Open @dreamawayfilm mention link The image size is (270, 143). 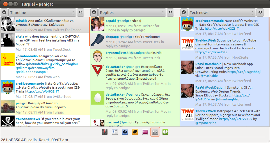[x=41, y=68]
